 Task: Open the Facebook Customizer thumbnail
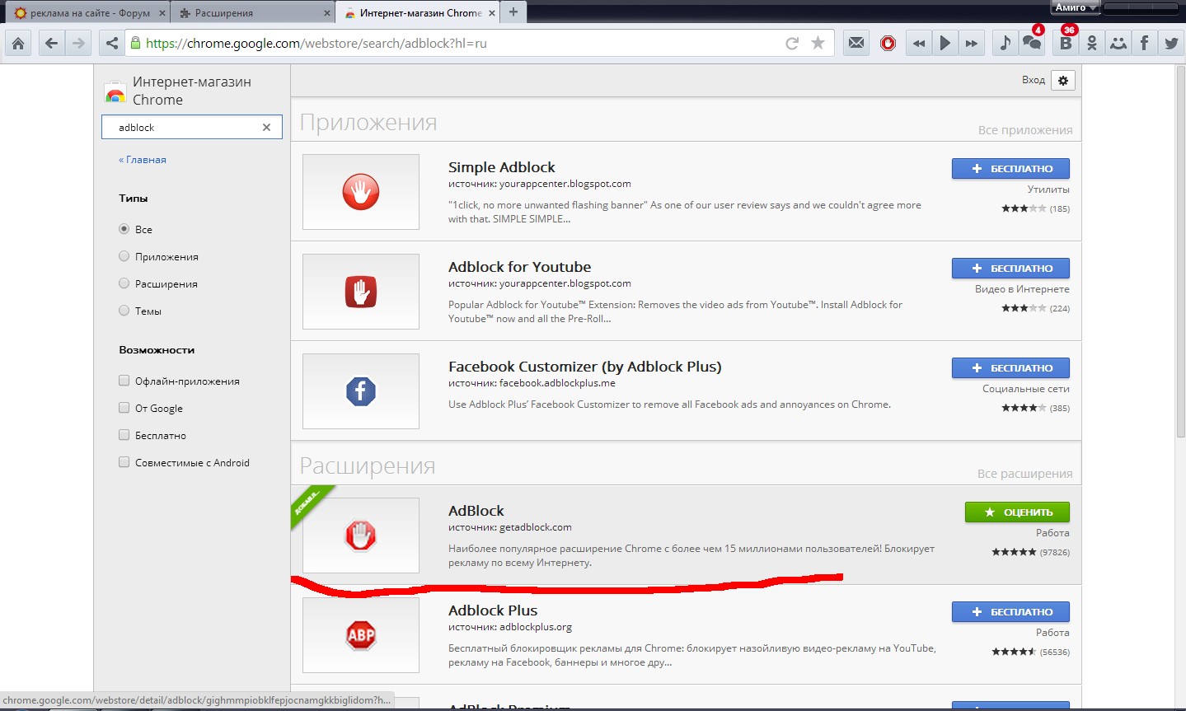(x=361, y=391)
